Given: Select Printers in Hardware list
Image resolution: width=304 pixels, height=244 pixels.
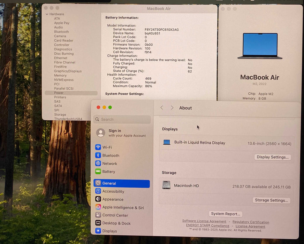Looking at the screenshot, I should [x=60, y=97].
